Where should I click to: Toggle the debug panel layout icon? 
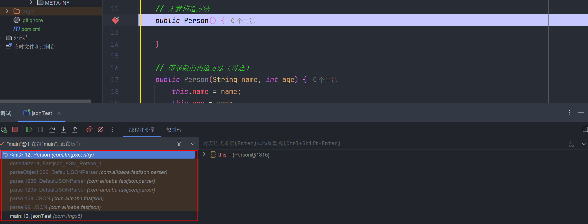[x=585, y=129]
